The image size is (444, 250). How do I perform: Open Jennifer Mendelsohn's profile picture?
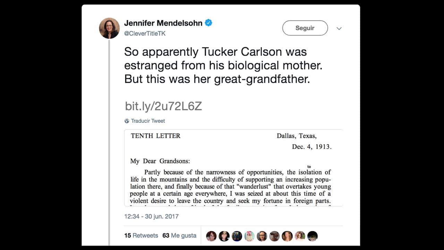tap(109, 28)
